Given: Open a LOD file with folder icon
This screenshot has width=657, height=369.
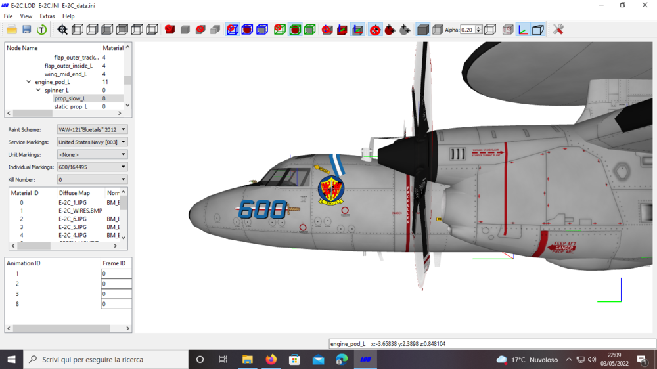Looking at the screenshot, I should (12, 30).
